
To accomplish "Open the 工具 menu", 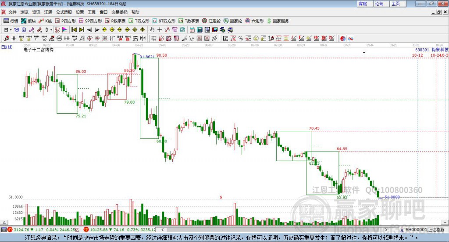I will (x=92, y=12).
